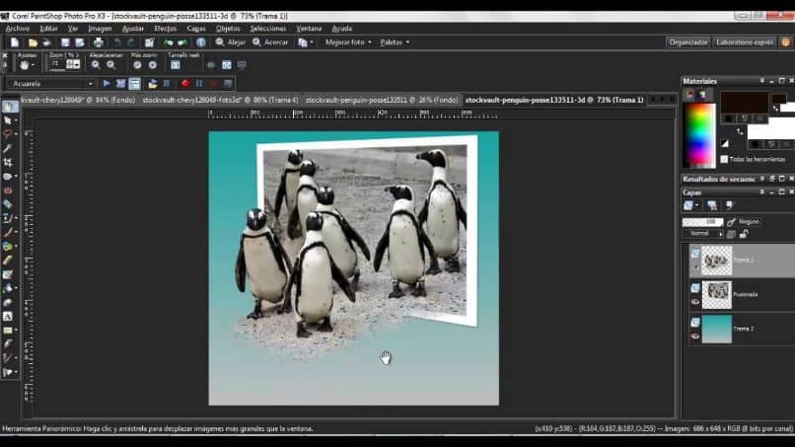Viewport: 795px width, 447px height.
Task: Select the Eraser tool
Action: tap(8, 261)
